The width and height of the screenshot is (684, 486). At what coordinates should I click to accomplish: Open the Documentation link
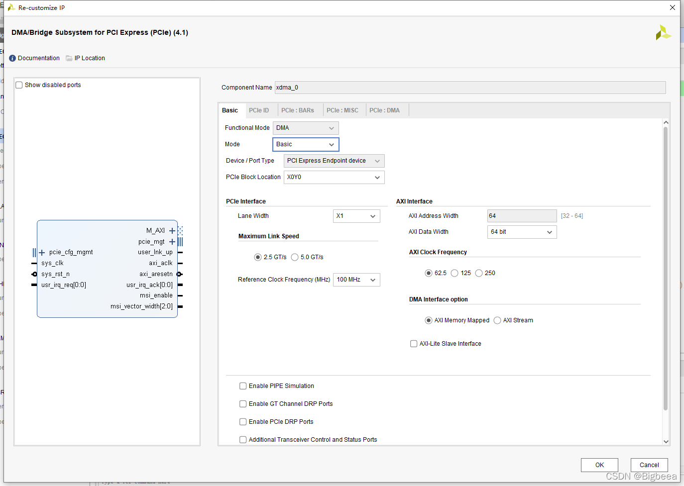click(39, 58)
